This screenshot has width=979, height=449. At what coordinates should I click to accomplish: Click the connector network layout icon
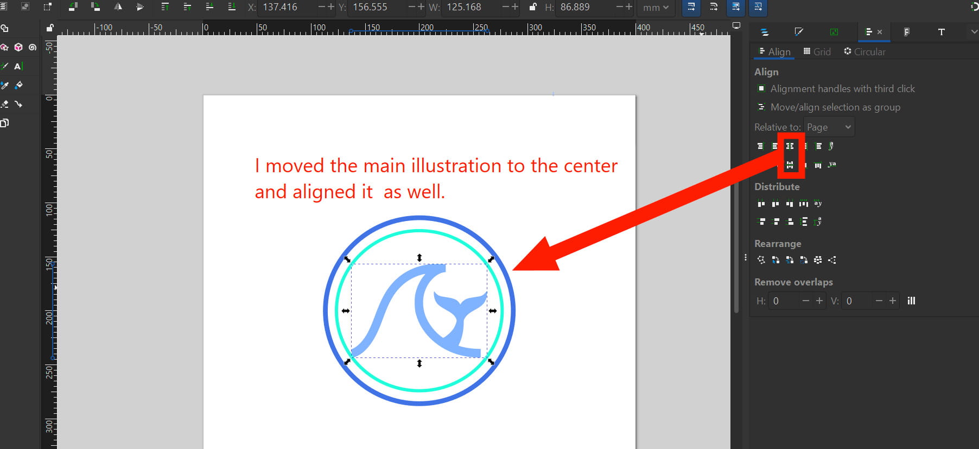(x=761, y=260)
